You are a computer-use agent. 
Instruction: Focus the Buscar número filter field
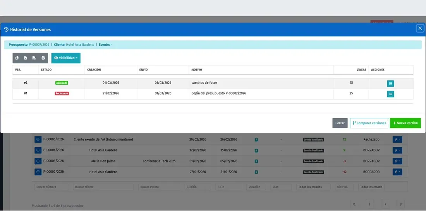point(52,187)
